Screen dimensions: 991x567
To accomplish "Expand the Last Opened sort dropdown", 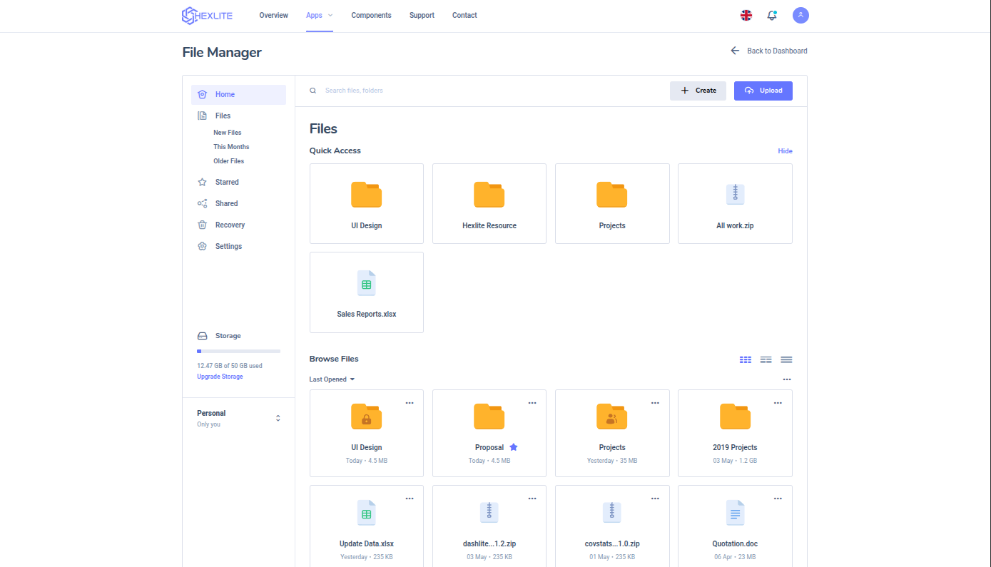I will (332, 379).
